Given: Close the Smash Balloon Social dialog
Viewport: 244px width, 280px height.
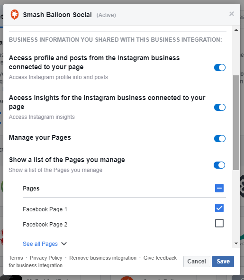Looking at the screenshot, I should 232,14.
